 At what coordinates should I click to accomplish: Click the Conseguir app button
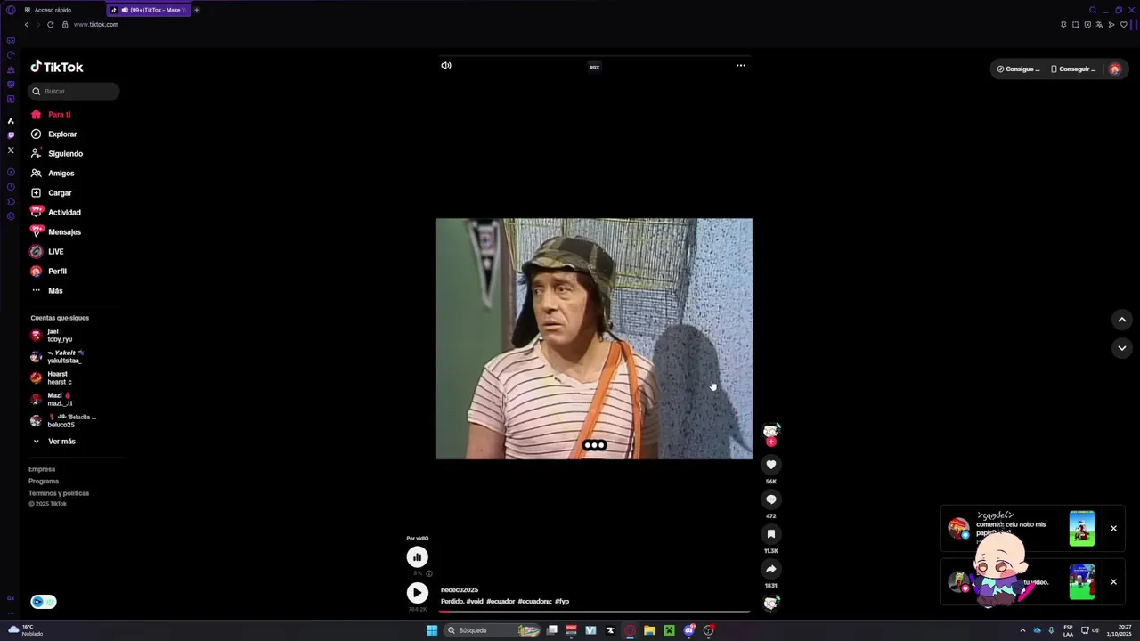[x=1073, y=69]
